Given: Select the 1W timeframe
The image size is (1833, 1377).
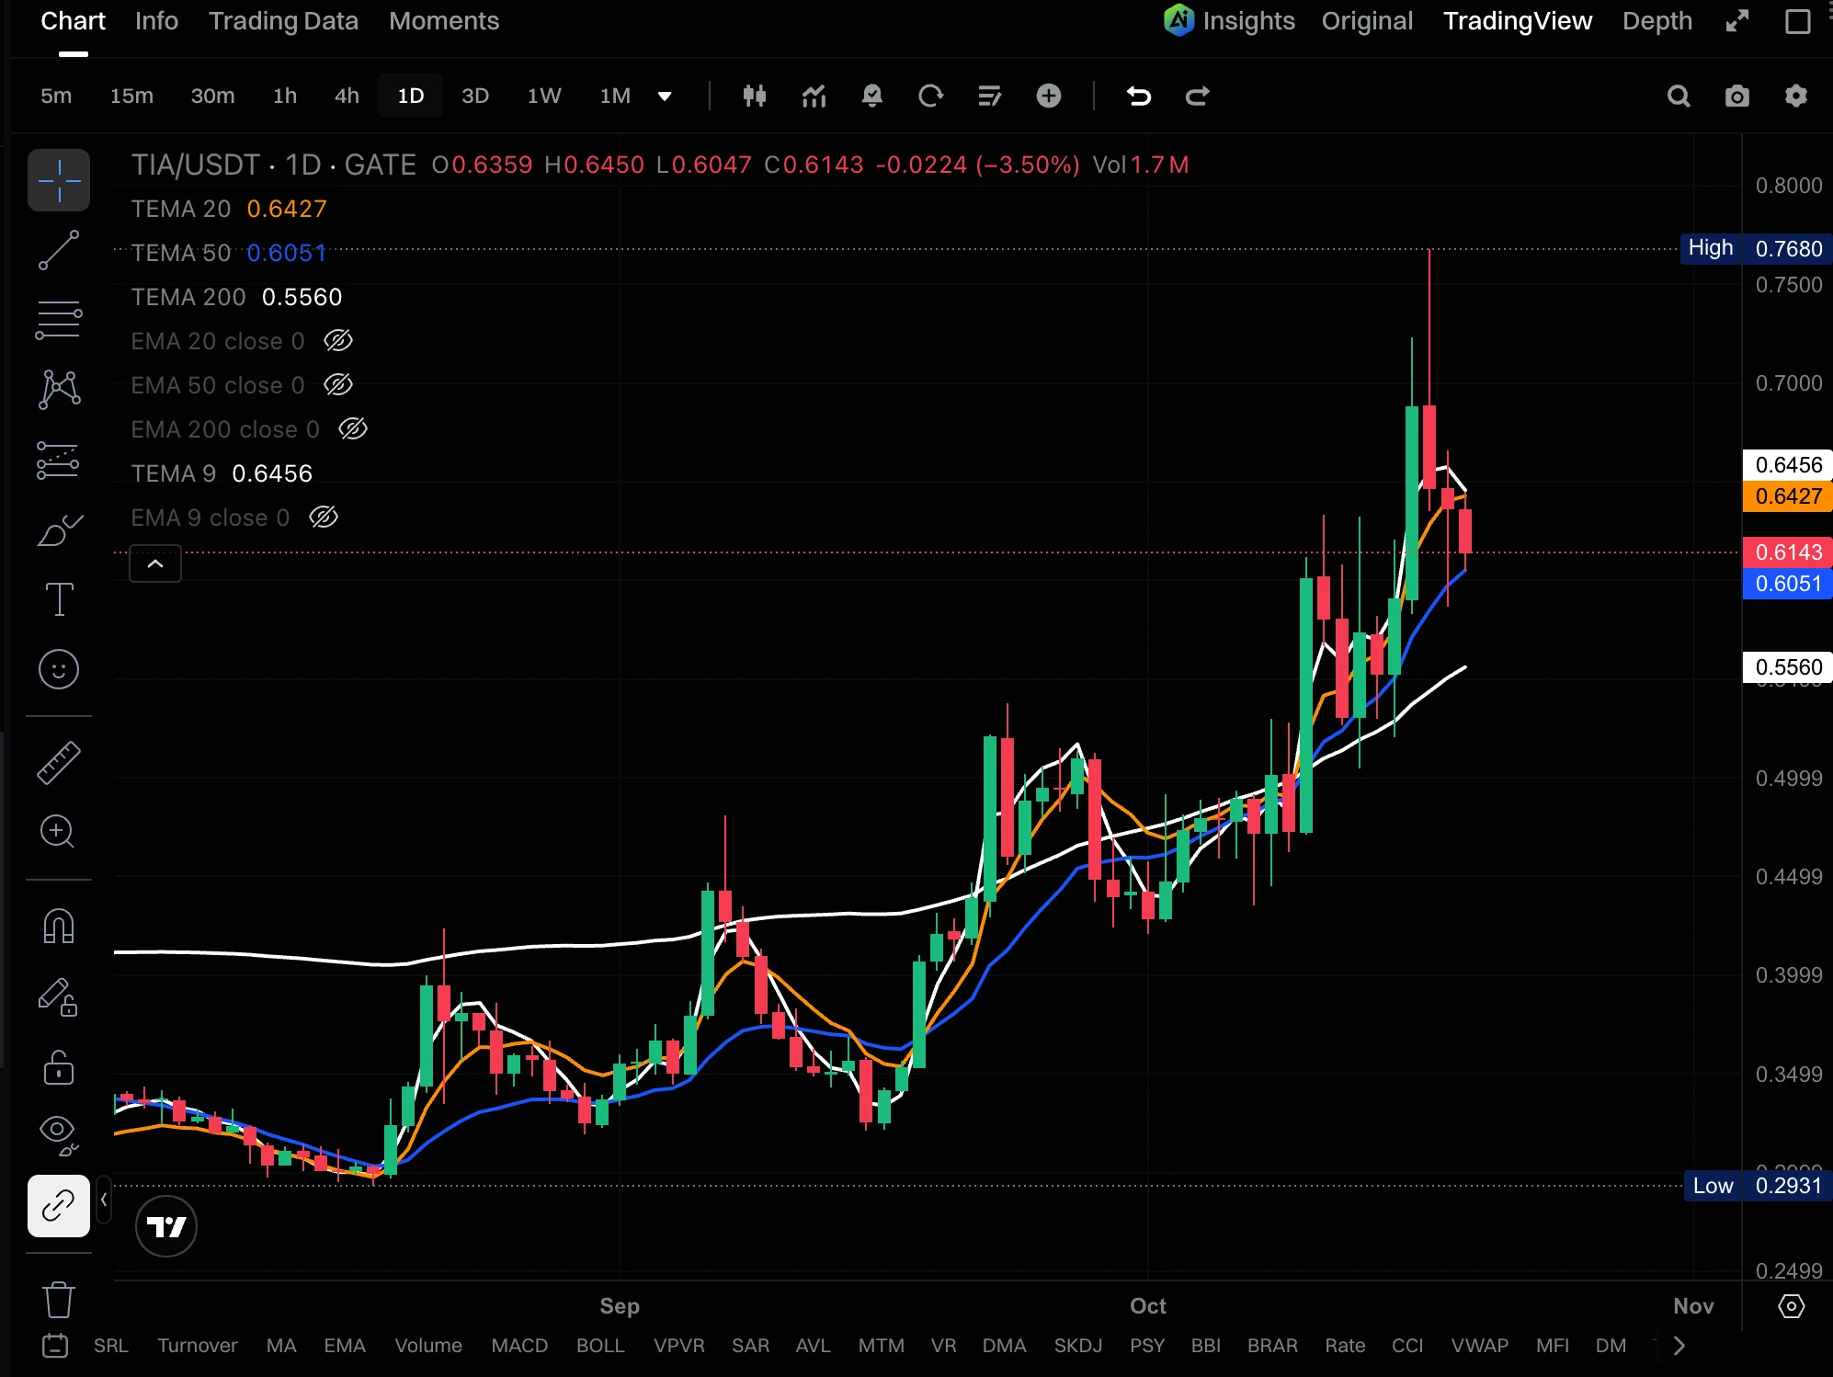Looking at the screenshot, I should 544,96.
